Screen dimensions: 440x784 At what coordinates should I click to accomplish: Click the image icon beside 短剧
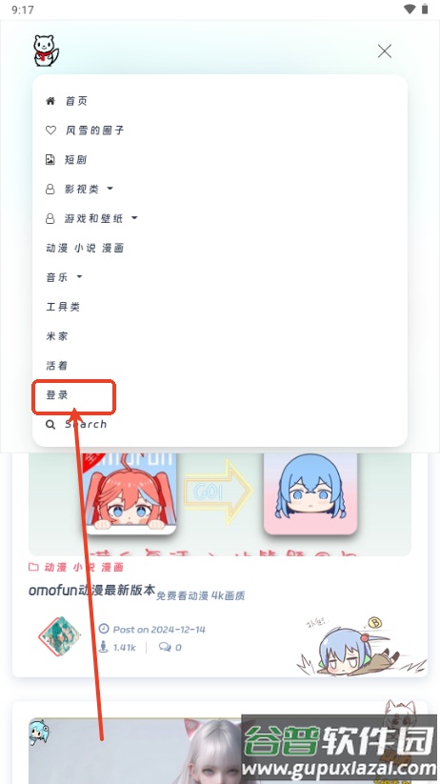point(50,159)
